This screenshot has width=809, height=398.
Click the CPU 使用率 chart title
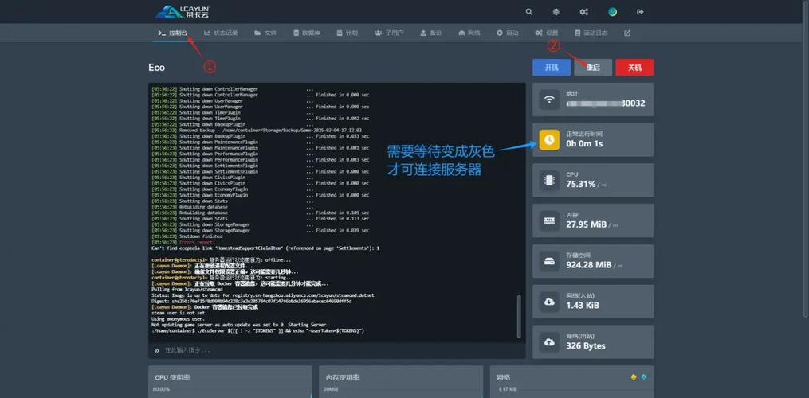(172, 377)
